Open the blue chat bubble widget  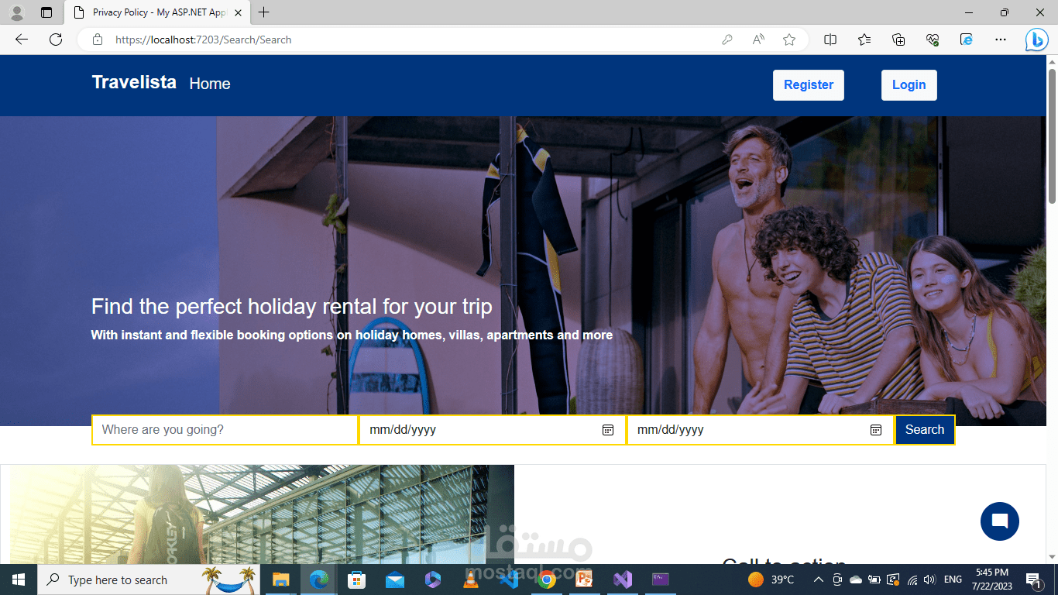point(1000,521)
